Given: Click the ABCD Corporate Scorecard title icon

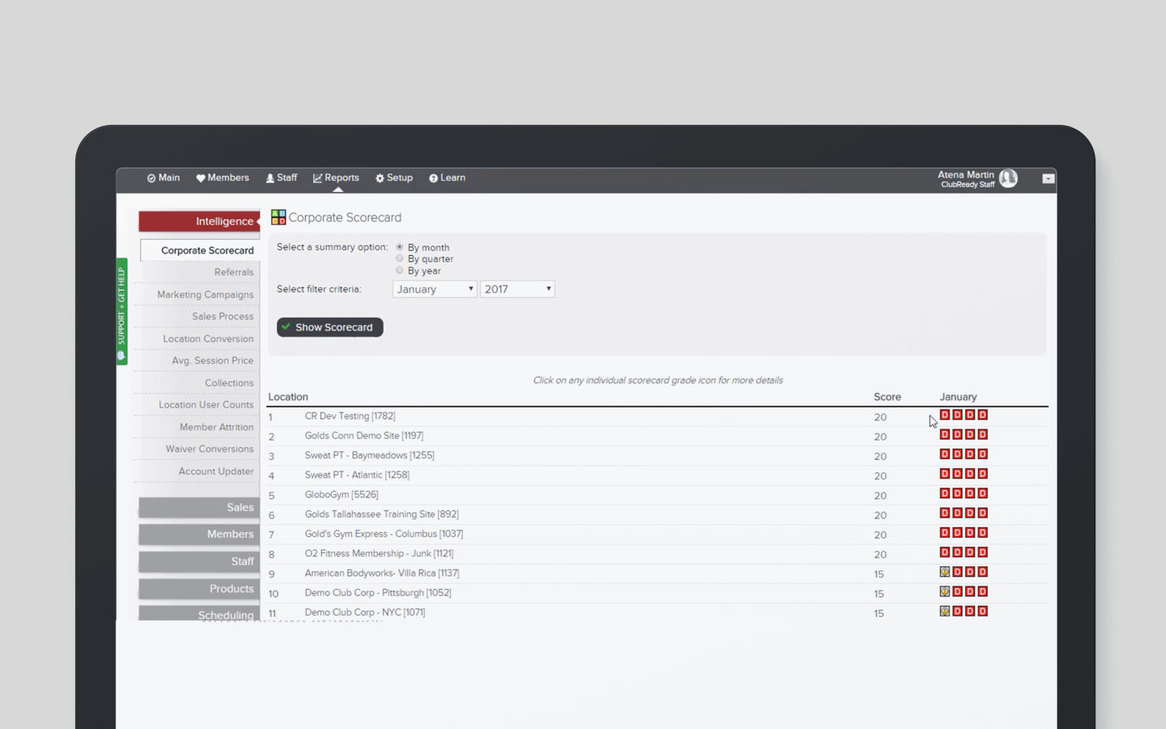Looking at the screenshot, I should (x=278, y=217).
